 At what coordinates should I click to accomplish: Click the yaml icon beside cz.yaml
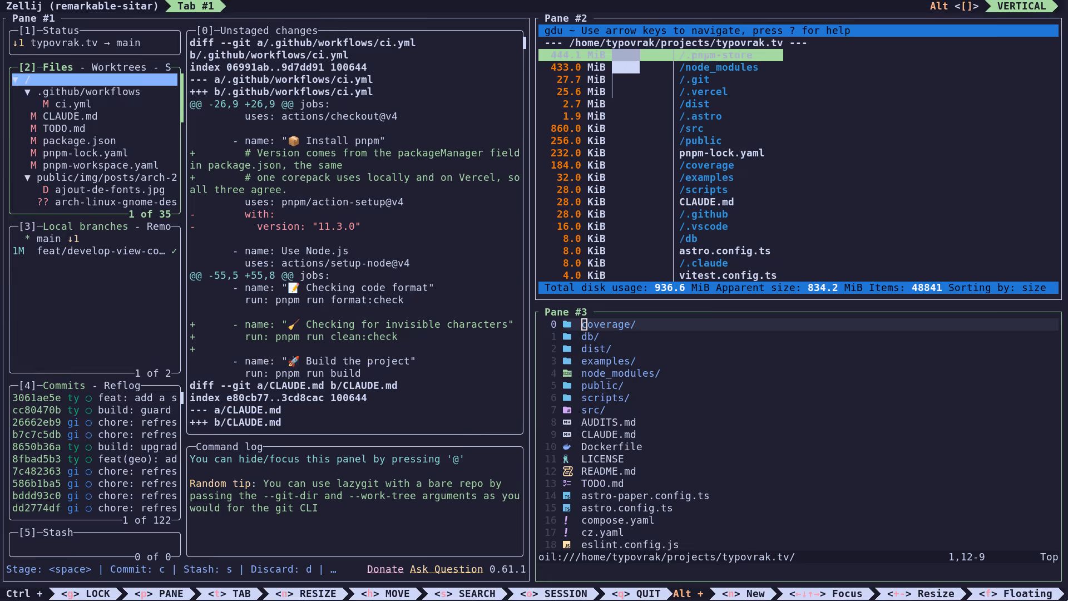566,533
